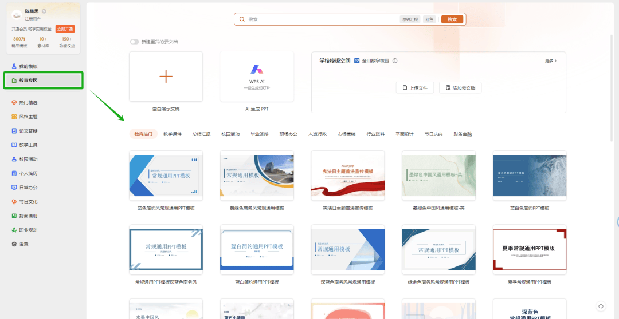
Task: Click the 学校模板空间 heading
Action: tap(335, 61)
